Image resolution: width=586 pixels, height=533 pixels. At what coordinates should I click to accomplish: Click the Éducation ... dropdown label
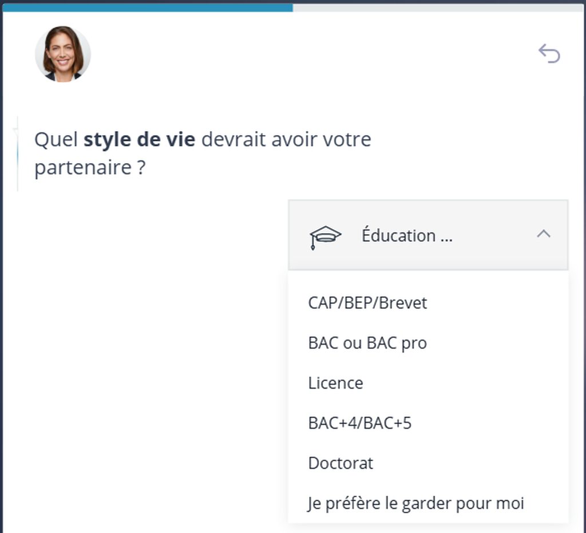pyautogui.click(x=407, y=235)
